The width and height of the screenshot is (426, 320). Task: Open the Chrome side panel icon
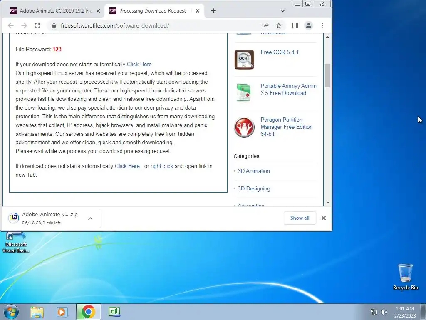295,25
